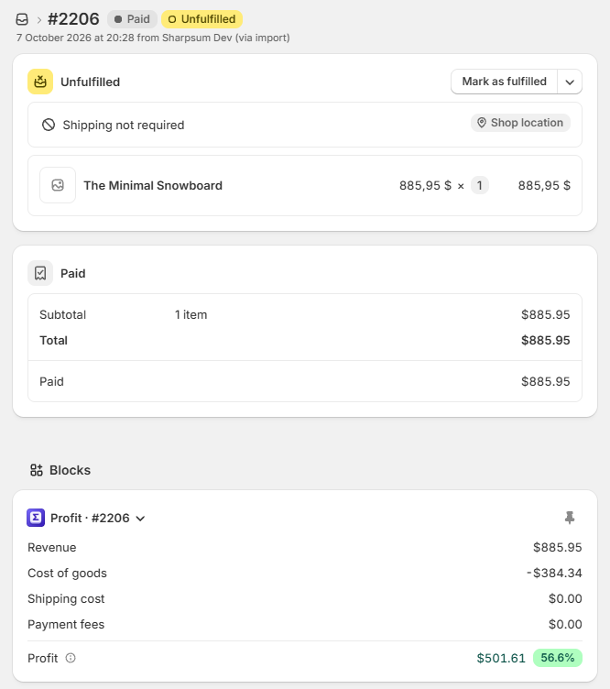
Task: Click the bold Total amount $885.95
Action: tap(546, 340)
